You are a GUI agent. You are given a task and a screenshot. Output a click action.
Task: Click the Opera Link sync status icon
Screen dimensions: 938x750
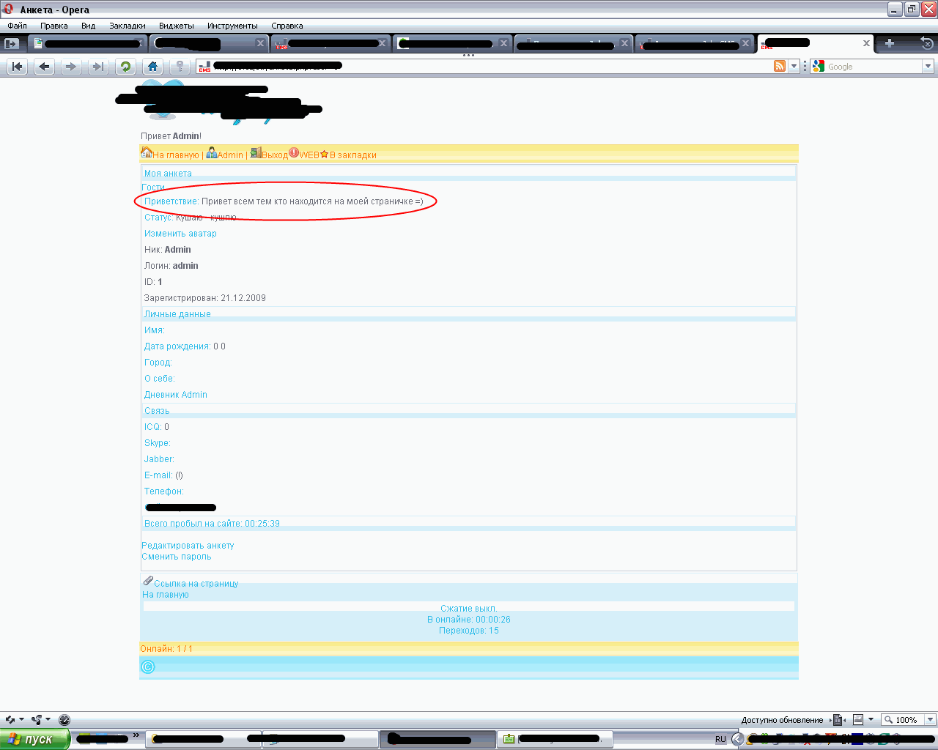tap(10, 720)
